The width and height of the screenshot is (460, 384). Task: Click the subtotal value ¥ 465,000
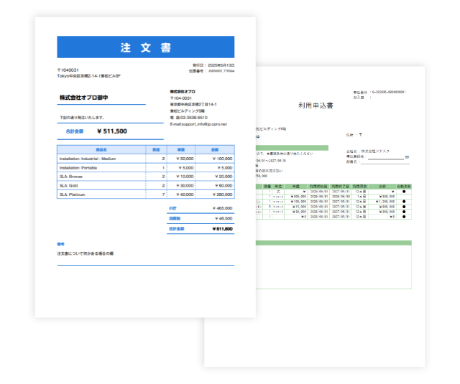[222, 208]
